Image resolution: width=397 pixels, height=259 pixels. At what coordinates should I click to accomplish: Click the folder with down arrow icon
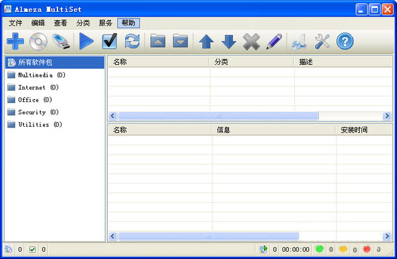click(180, 41)
